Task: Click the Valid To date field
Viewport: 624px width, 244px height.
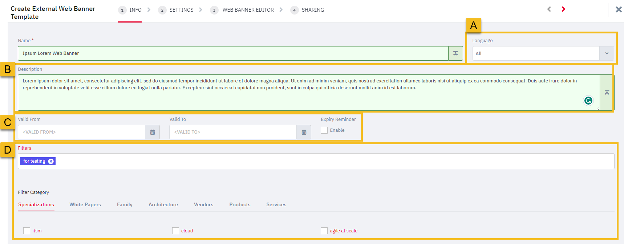Action: click(233, 132)
